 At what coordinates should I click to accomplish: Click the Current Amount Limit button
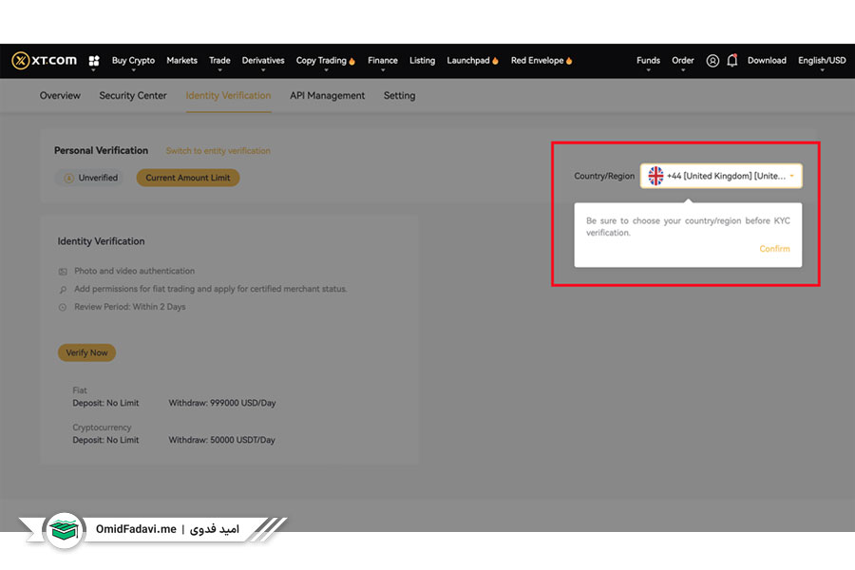(x=187, y=178)
